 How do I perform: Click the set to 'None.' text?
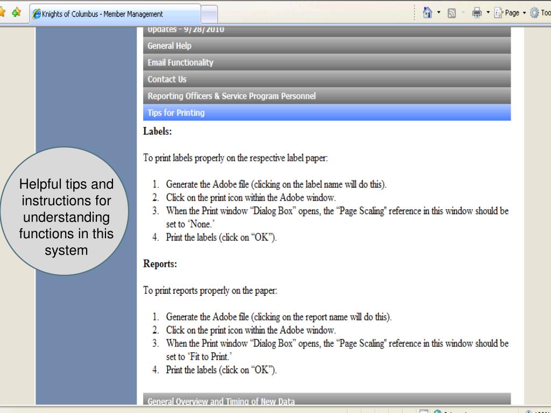(x=190, y=224)
